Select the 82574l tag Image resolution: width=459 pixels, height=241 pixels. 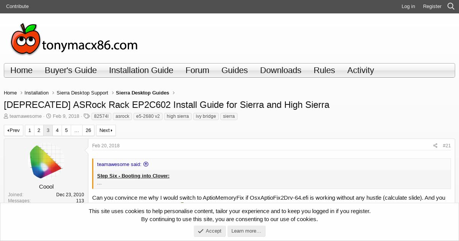pos(101,116)
